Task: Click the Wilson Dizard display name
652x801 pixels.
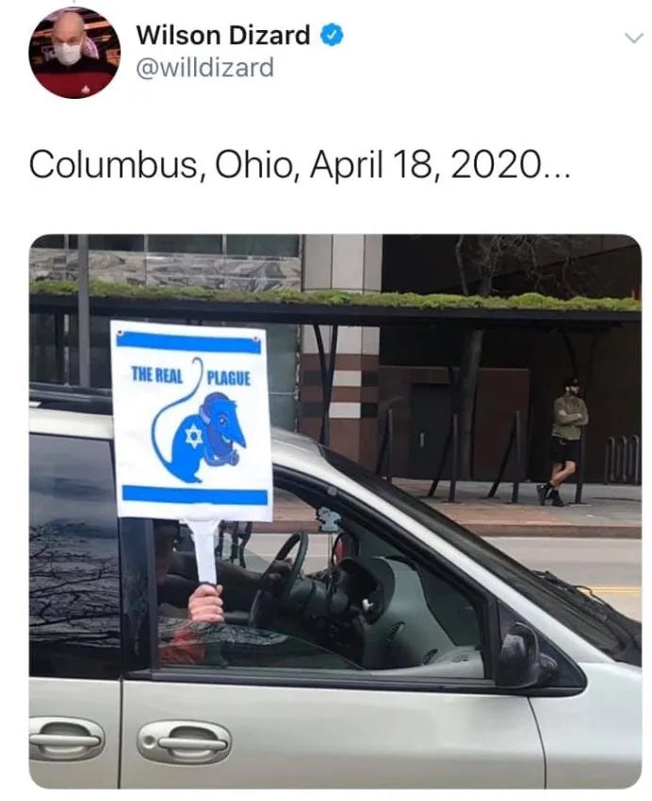Action: coord(223,35)
